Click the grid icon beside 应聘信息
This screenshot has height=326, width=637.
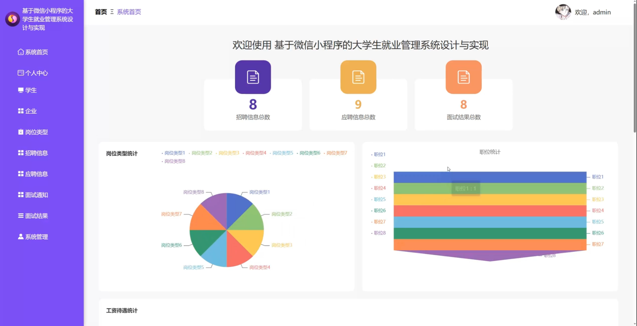pyautogui.click(x=21, y=174)
